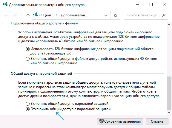This screenshot has width=172, height=128.
Task: Click the window title bar network icon
Action: click(x=5, y=4)
